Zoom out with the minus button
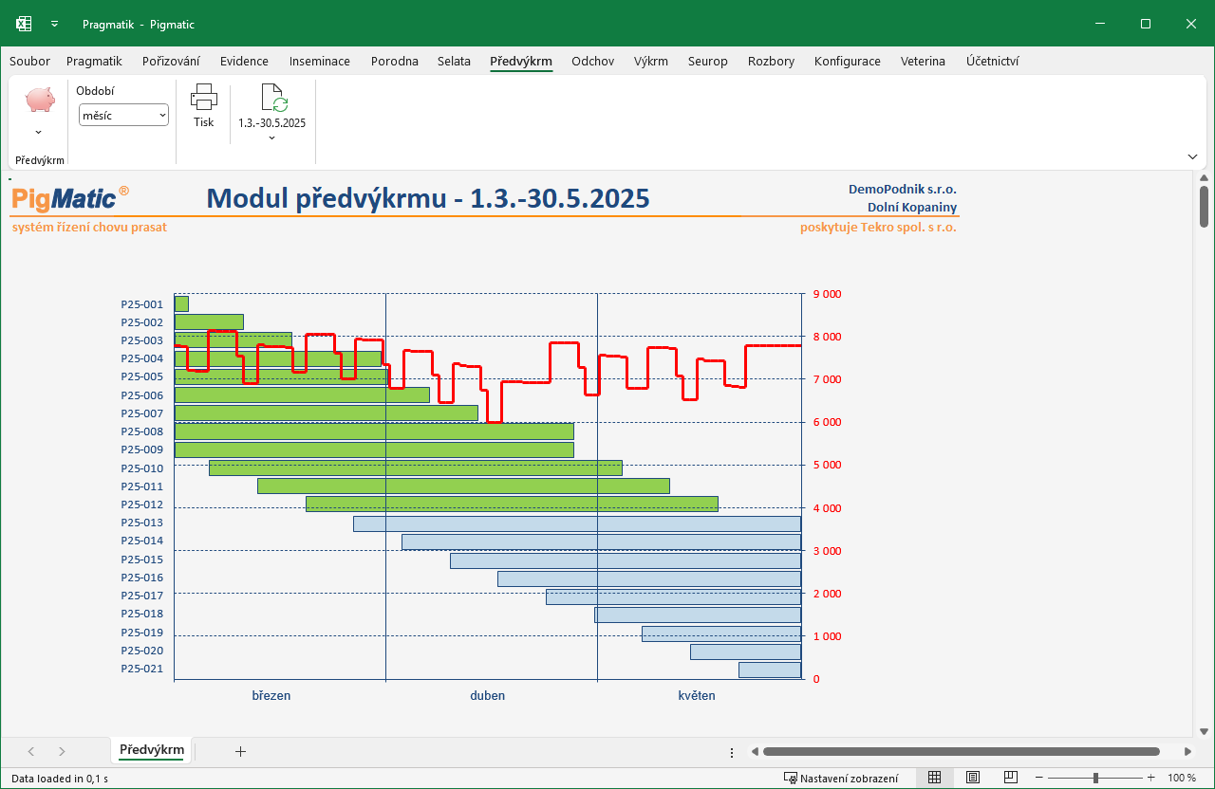 point(1040,778)
